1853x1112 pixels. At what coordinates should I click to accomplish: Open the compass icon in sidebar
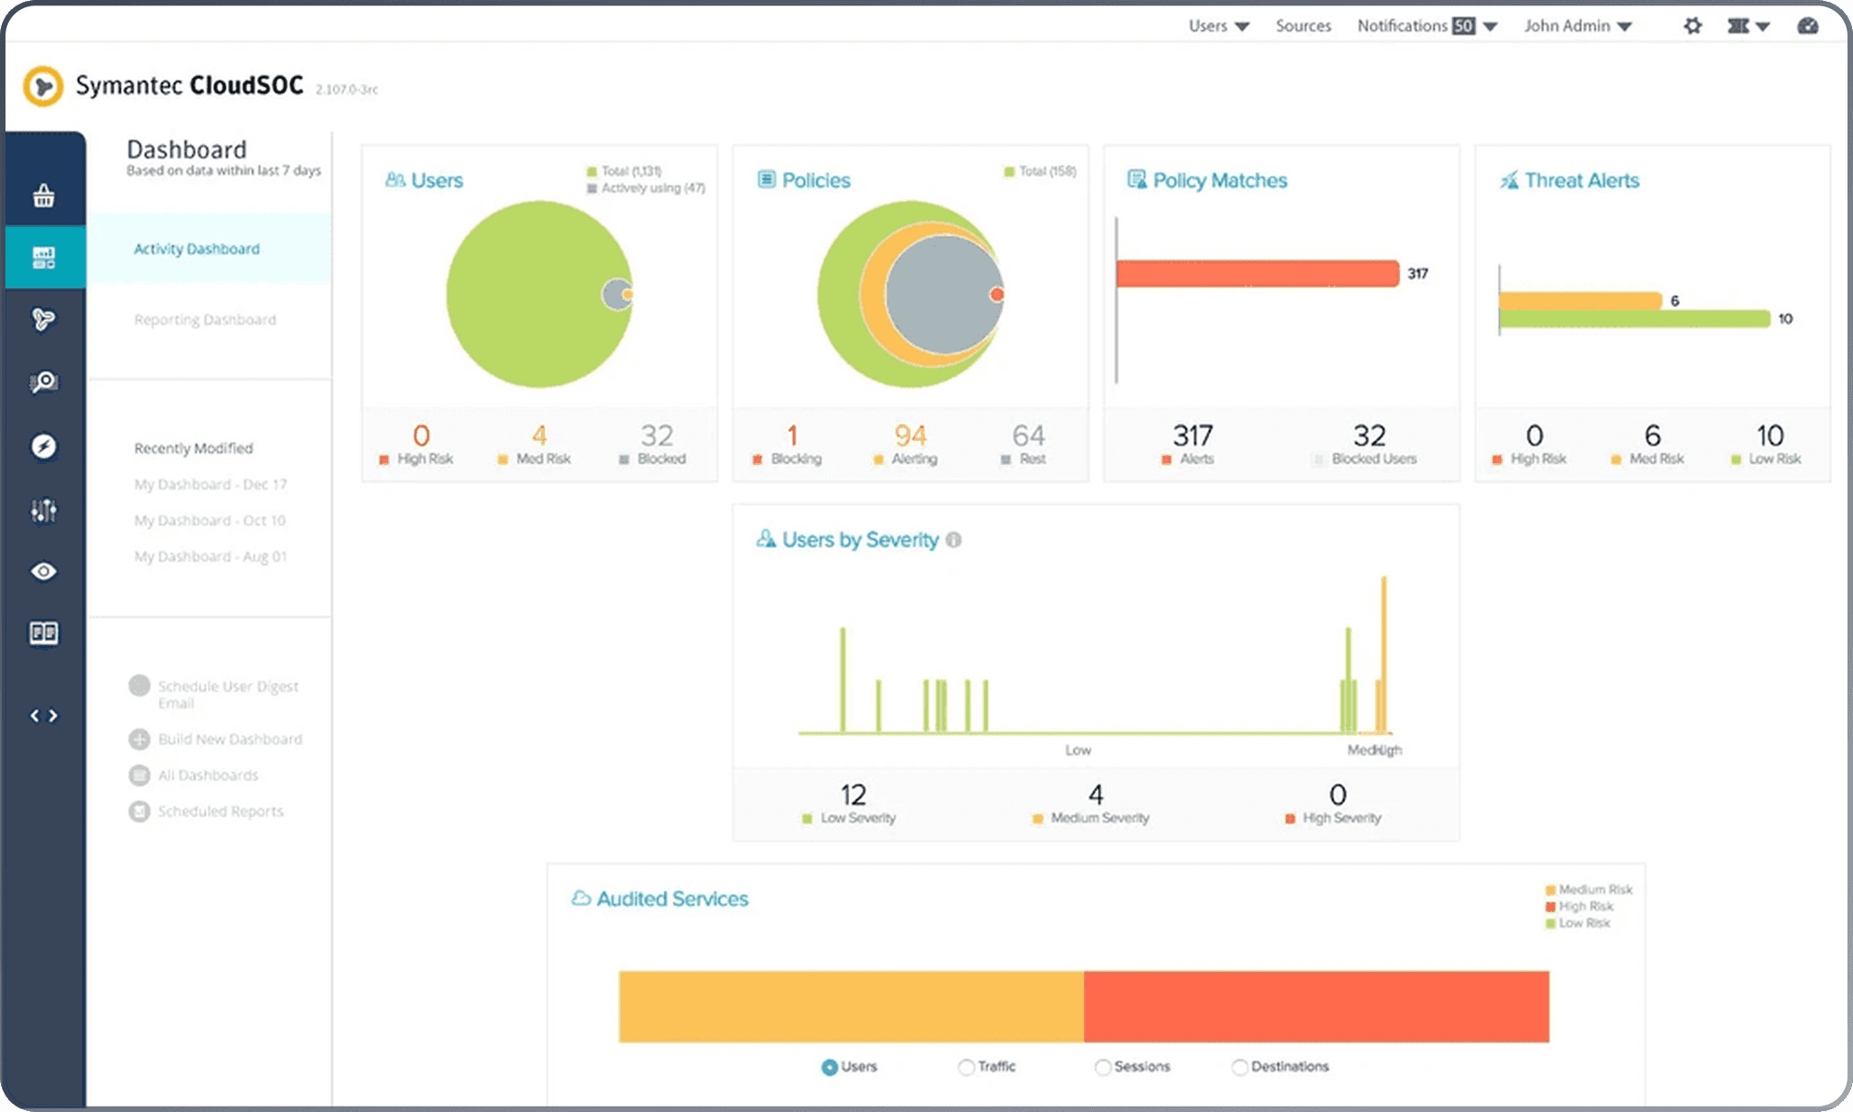(43, 446)
